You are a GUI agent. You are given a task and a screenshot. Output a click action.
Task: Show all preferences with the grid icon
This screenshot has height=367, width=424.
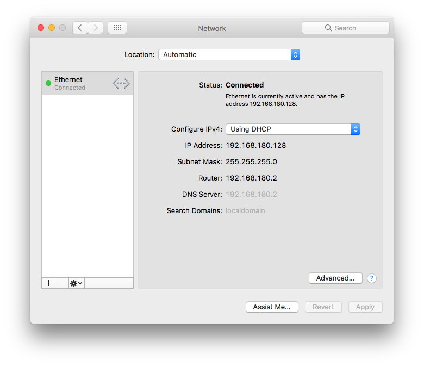tap(117, 28)
